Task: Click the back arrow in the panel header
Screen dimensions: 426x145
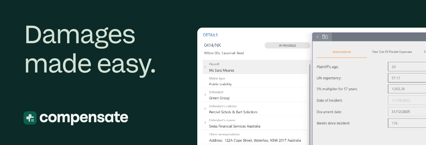Action: click(x=318, y=37)
